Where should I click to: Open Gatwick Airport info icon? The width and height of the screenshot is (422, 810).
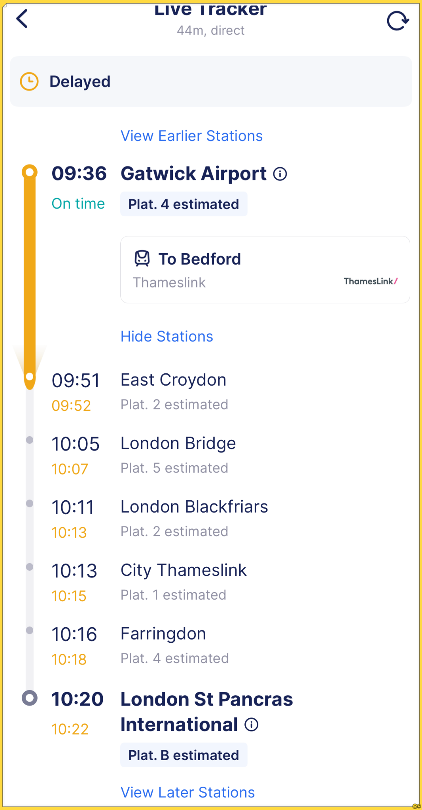(x=280, y=174)
